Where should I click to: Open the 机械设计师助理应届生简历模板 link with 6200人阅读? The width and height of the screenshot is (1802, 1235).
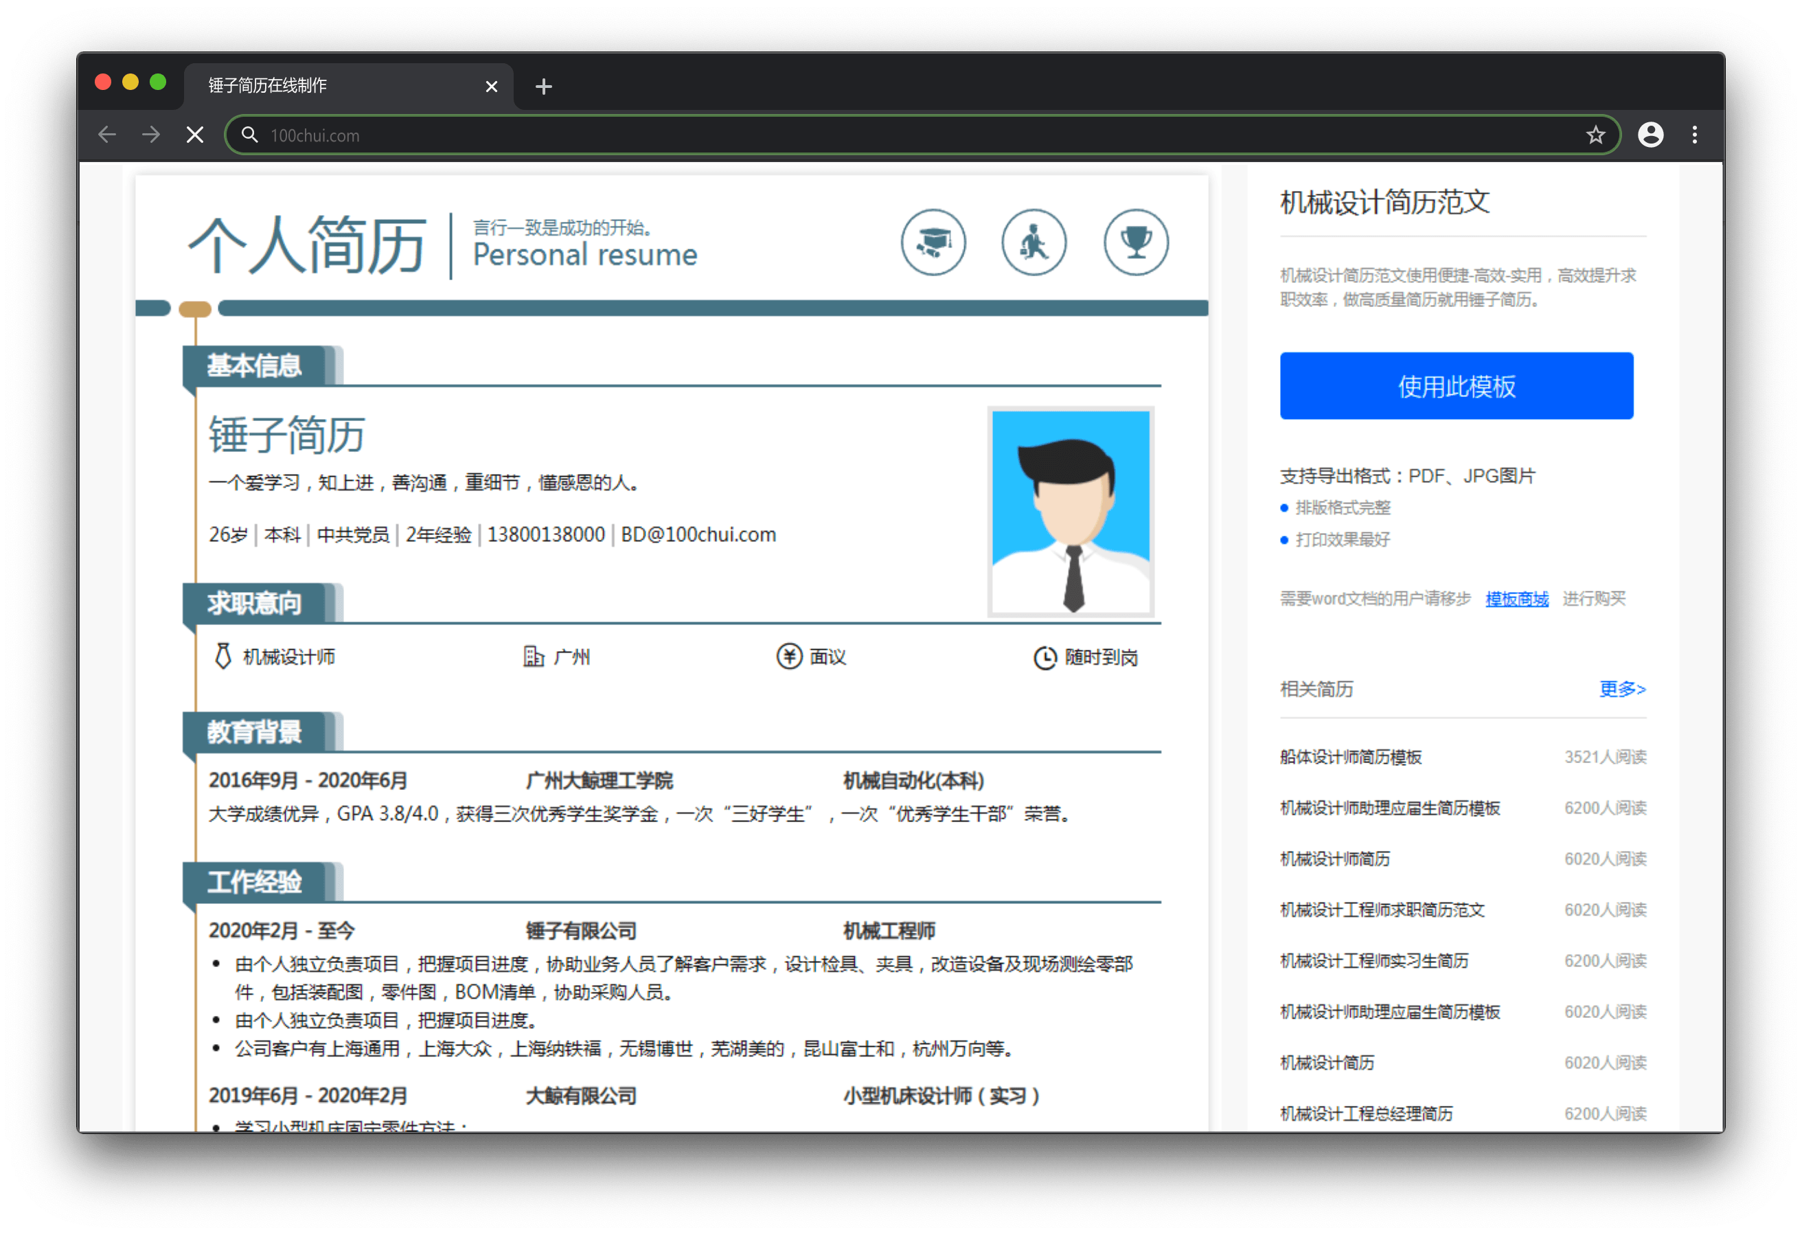(1389, 808)
